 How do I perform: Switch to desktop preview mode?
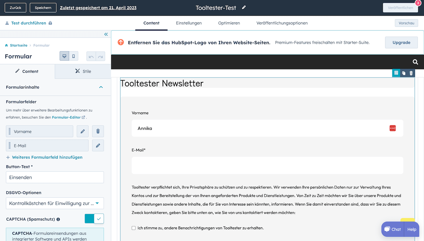tap(64, 56)
